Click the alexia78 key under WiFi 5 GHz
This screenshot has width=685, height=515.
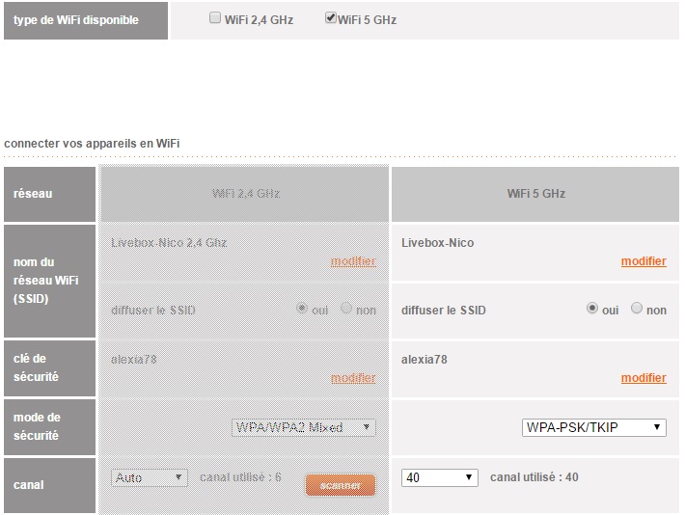[x=424, y=360]
